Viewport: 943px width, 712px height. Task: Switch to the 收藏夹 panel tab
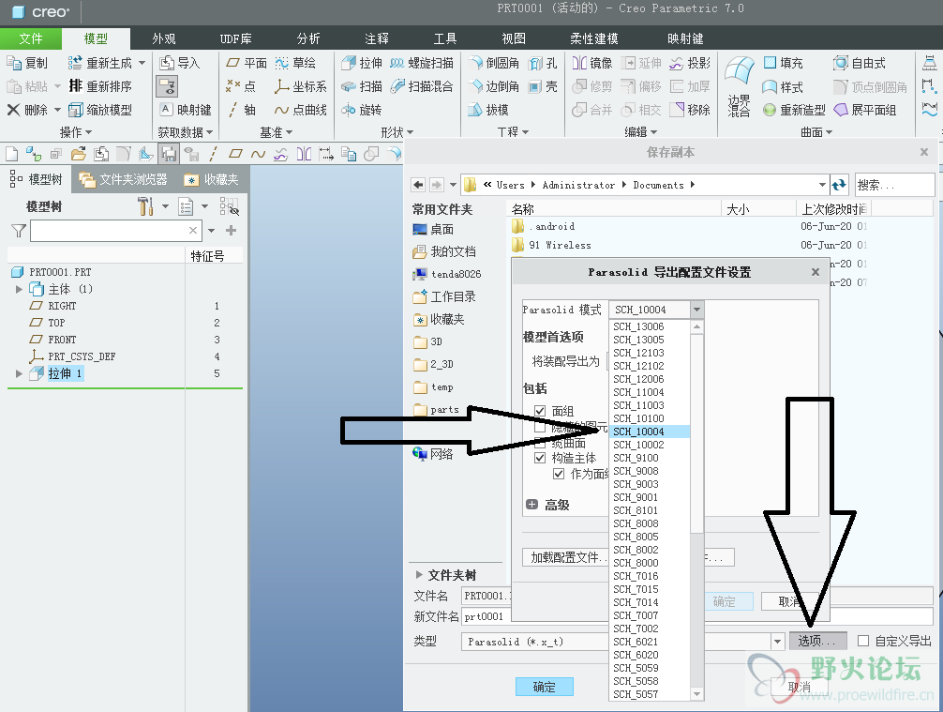click(x=211, y=179)
